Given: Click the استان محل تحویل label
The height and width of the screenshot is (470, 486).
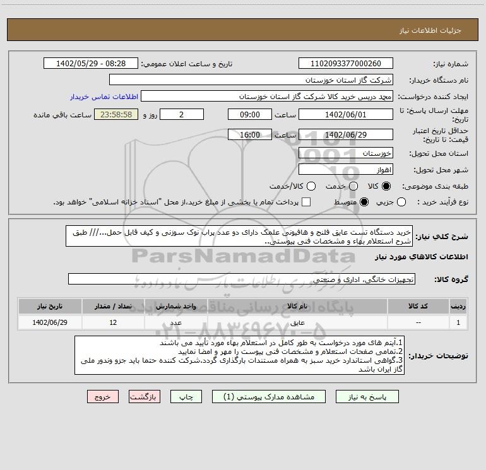Looking at the screenshot, I should (439, 154).
